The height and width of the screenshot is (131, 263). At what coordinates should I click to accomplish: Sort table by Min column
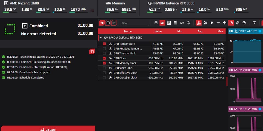click(x=180, y=31)
